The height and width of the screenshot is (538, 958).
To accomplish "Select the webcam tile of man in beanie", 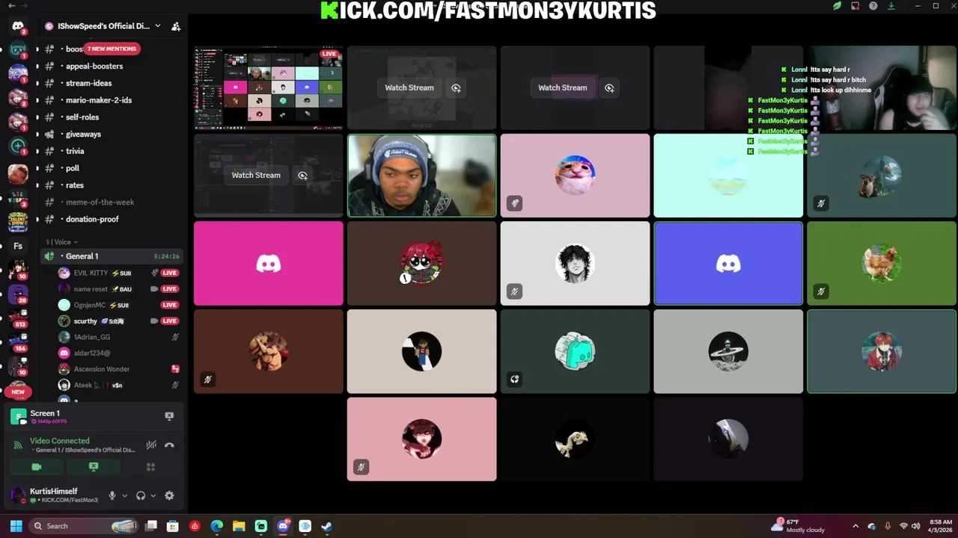I will [421, 176].
